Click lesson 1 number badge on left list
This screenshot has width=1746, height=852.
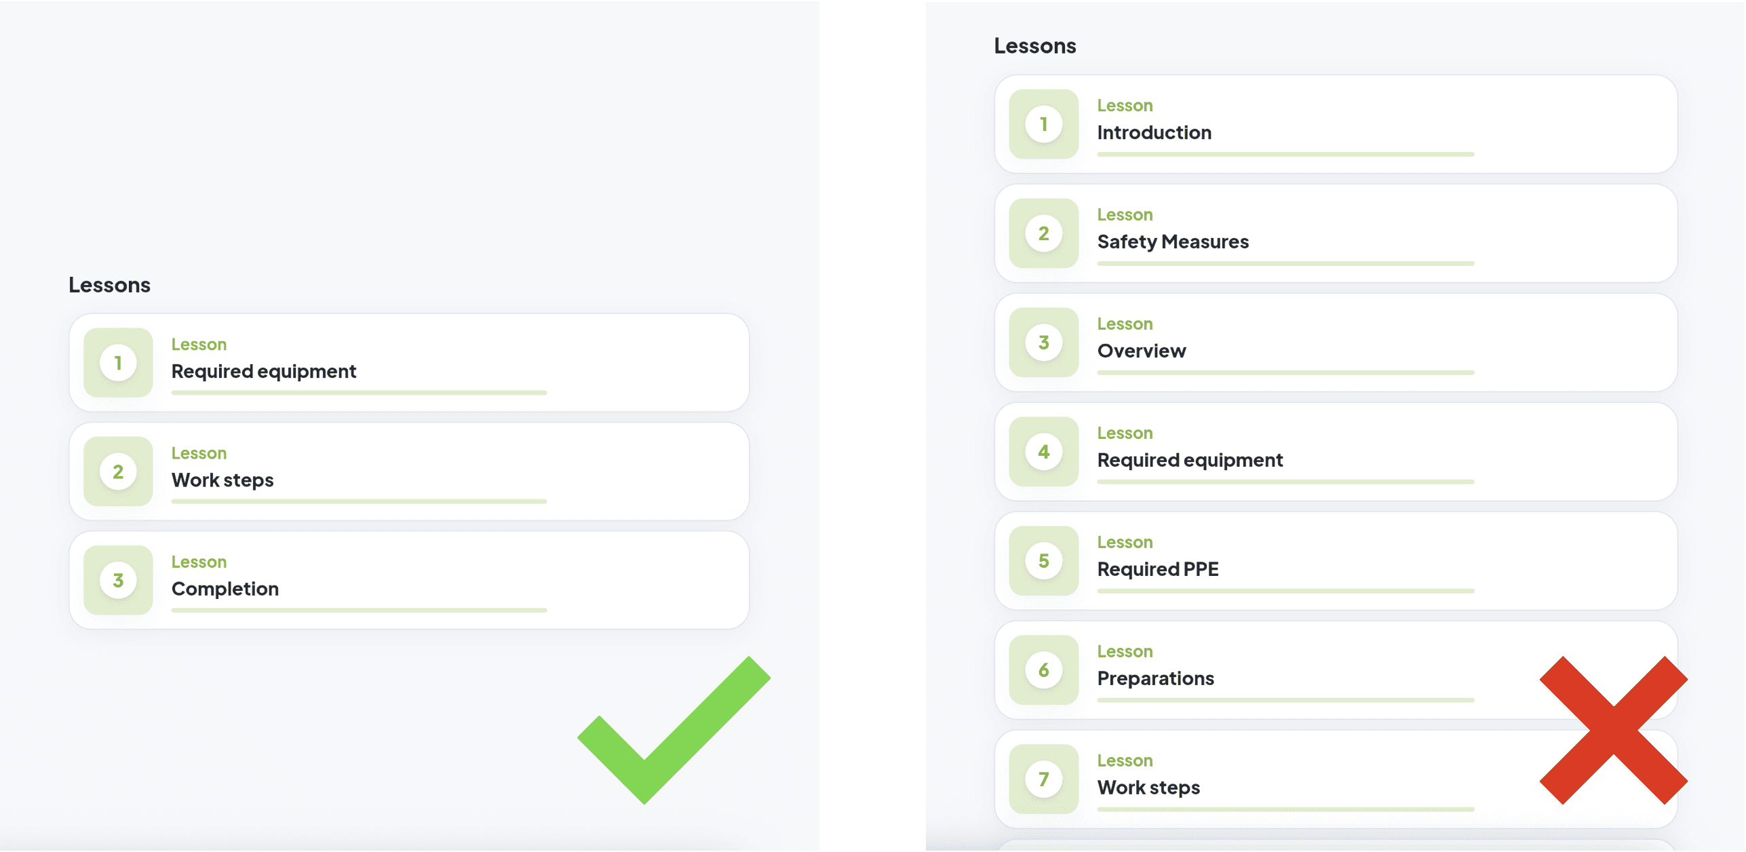[x=118, y=363]
